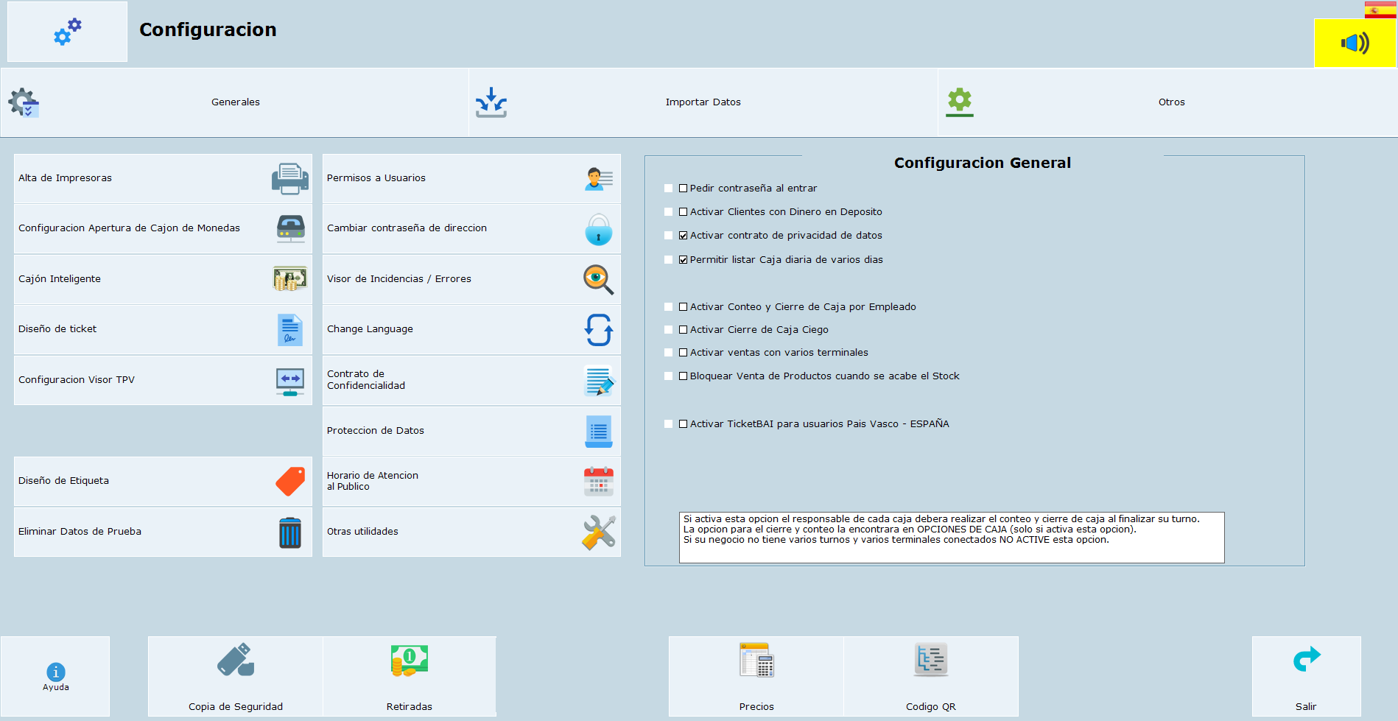Click the wrench icon for Otras utilidades
The height and width of the screenshot is (721, 1398).
coord(598,532)
